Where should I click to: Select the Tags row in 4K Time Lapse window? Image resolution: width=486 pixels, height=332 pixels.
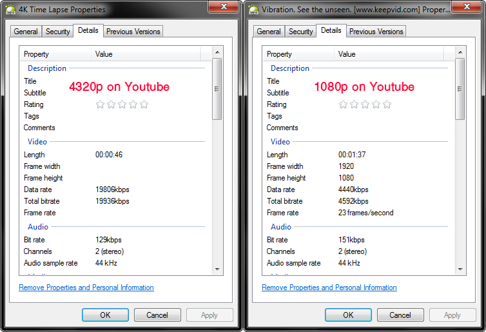click(x=115, y=116)
